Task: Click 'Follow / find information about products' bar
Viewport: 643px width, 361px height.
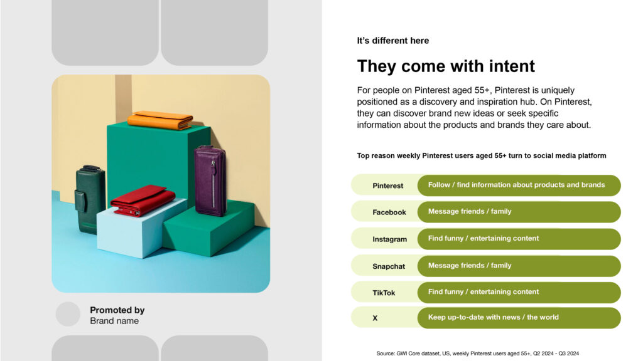Action: click(519, 186)
